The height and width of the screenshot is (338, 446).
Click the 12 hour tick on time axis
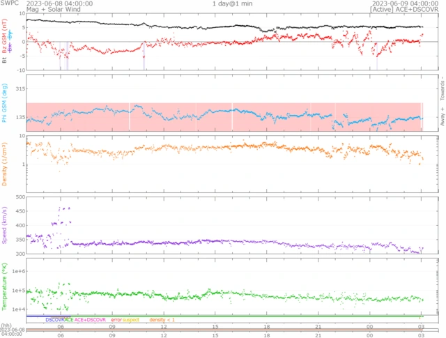pos(164,326)
